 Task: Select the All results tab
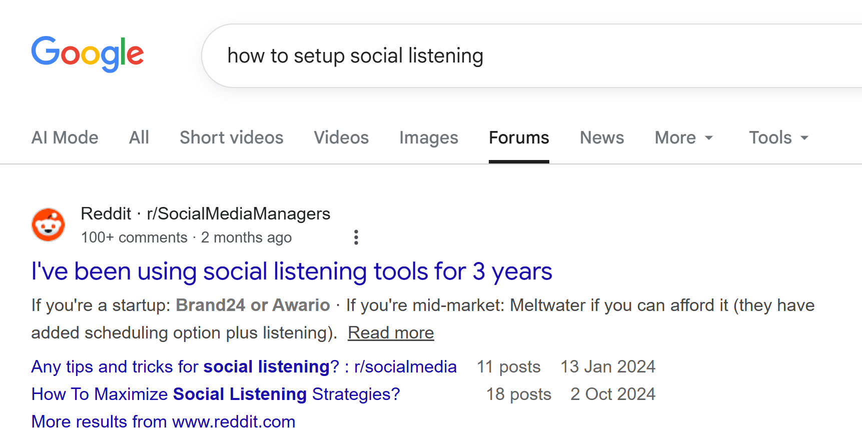139,137
